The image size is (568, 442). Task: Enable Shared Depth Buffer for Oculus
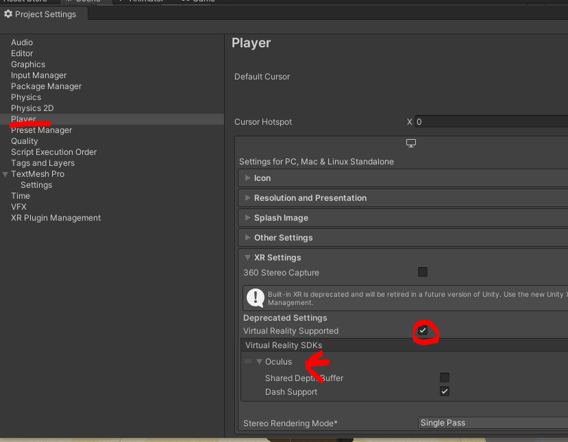click(445, 378)
